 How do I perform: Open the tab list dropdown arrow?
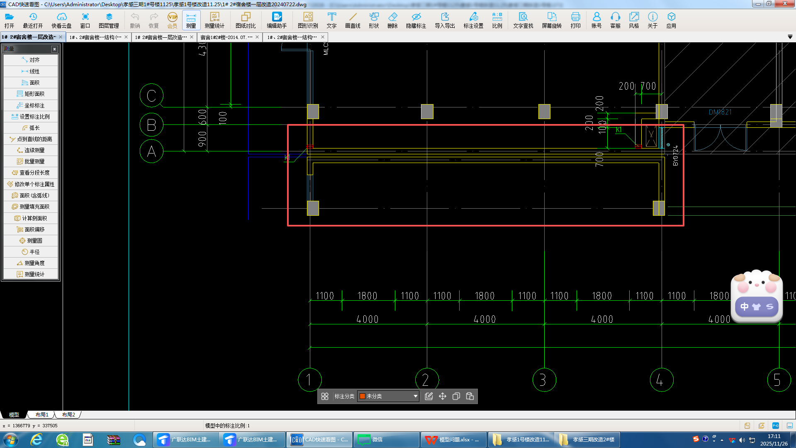point(790,37)
